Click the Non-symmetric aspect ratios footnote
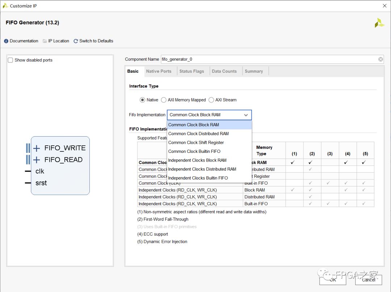The height and width of the screenshot is (292, 391). point(202,212)
